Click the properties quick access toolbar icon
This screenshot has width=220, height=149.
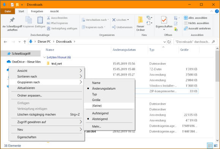(12, 5)
